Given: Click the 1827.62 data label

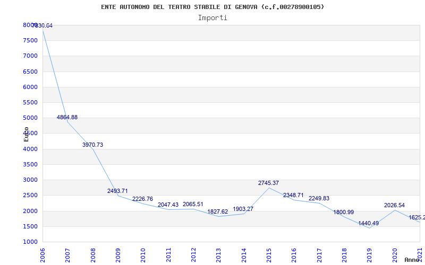Looking at the screenshot, I should coord(218,211).
